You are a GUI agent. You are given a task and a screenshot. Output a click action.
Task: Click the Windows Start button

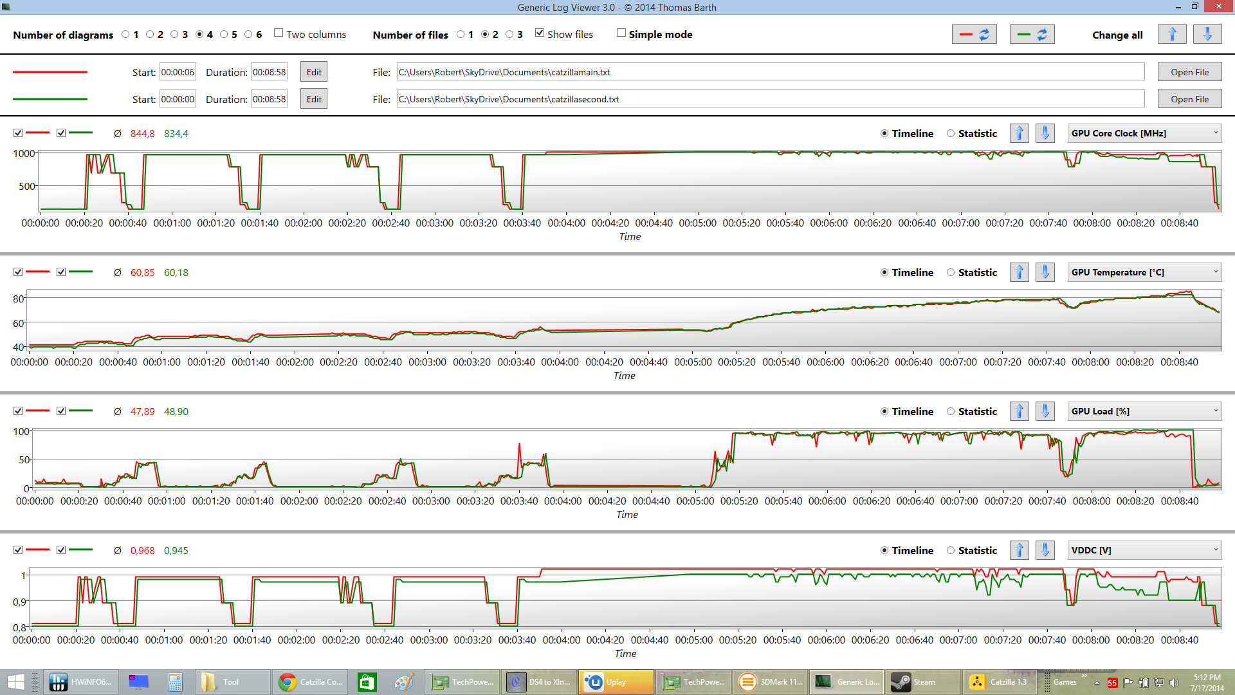(x=15, y=682)
